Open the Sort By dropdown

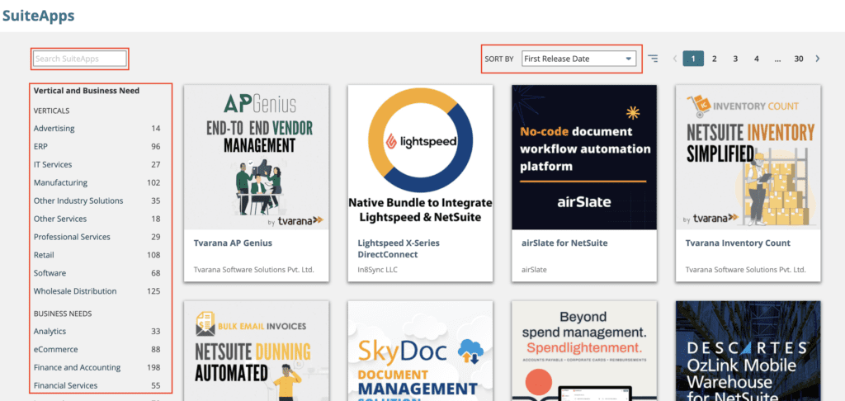578,59
